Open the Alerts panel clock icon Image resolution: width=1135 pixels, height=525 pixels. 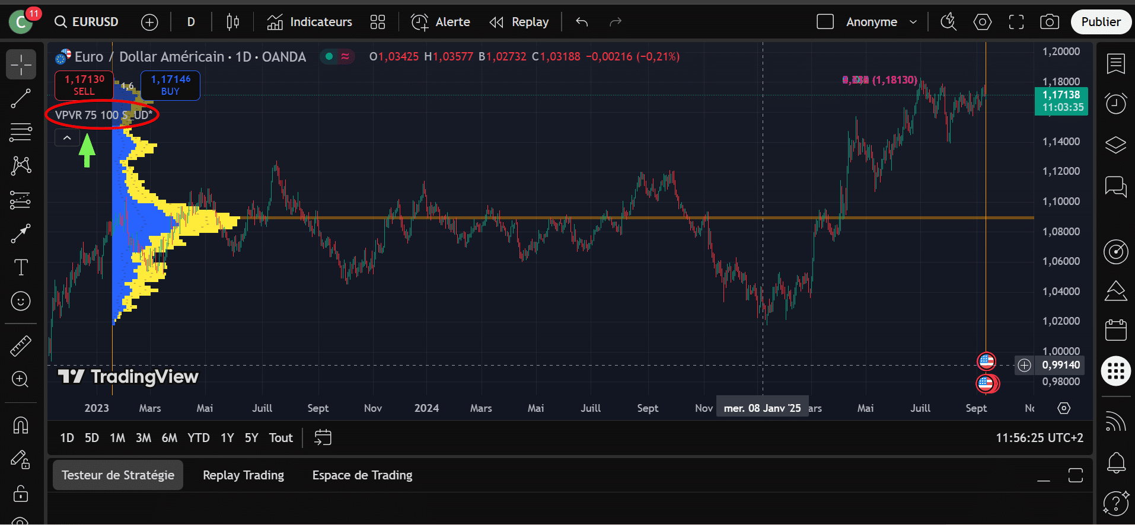[1115, 104]
